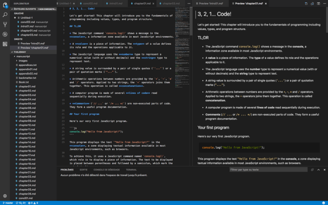This screenshot has width=328, height=205.
Task: Open more actions for the preview editor group
Action: (x=324, y=4)
